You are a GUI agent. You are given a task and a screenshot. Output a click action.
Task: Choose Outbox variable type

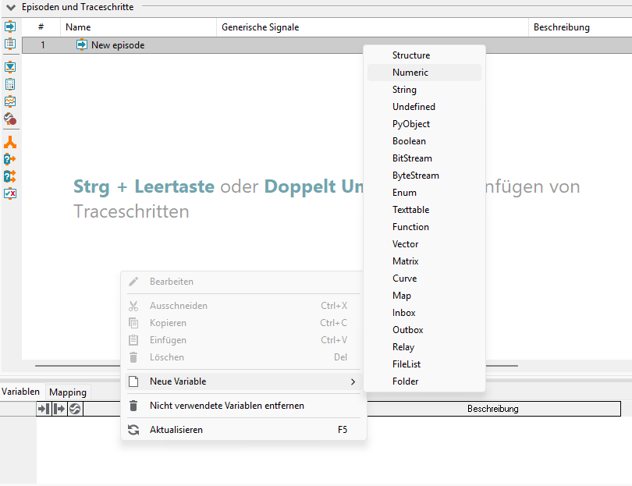point(424,330)
